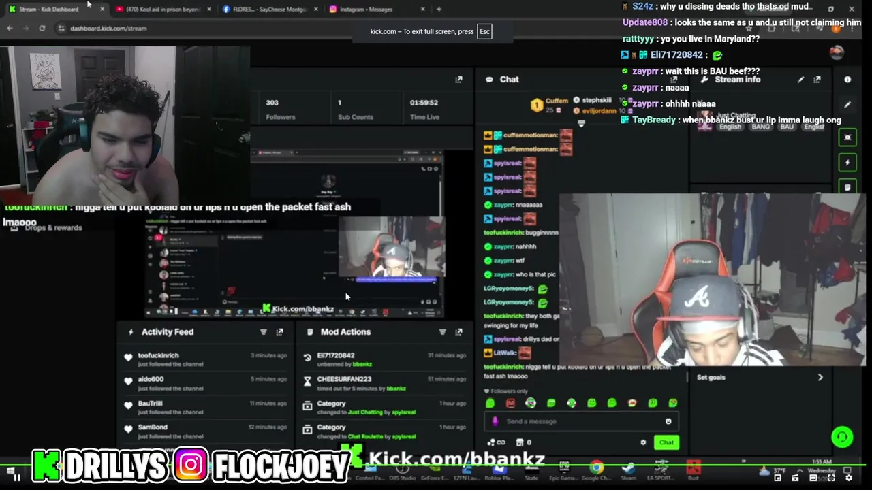Click the 01:59:52 Time Live stat
This screenshot has height=490, width=872.
424,110
